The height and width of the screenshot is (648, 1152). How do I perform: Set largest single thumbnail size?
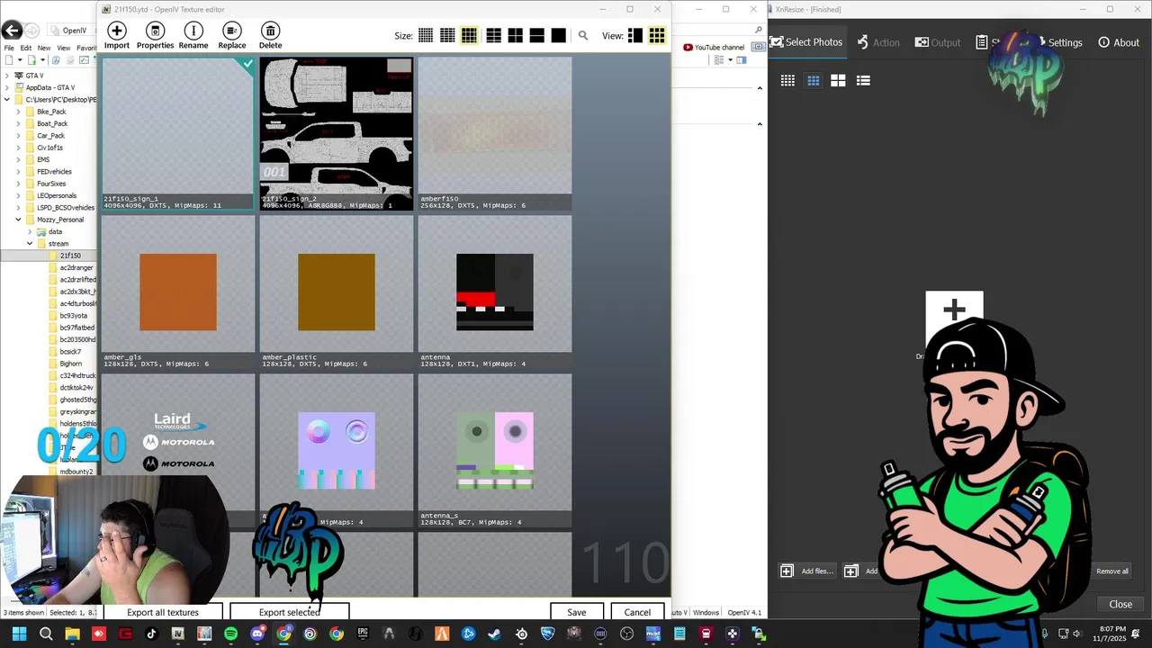(x=558, y=36)
